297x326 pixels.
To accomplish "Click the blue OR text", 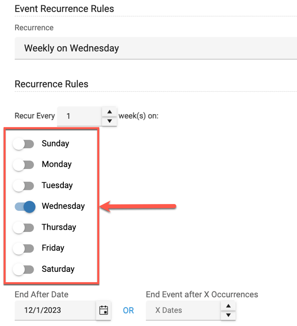I will pos(129,310).
